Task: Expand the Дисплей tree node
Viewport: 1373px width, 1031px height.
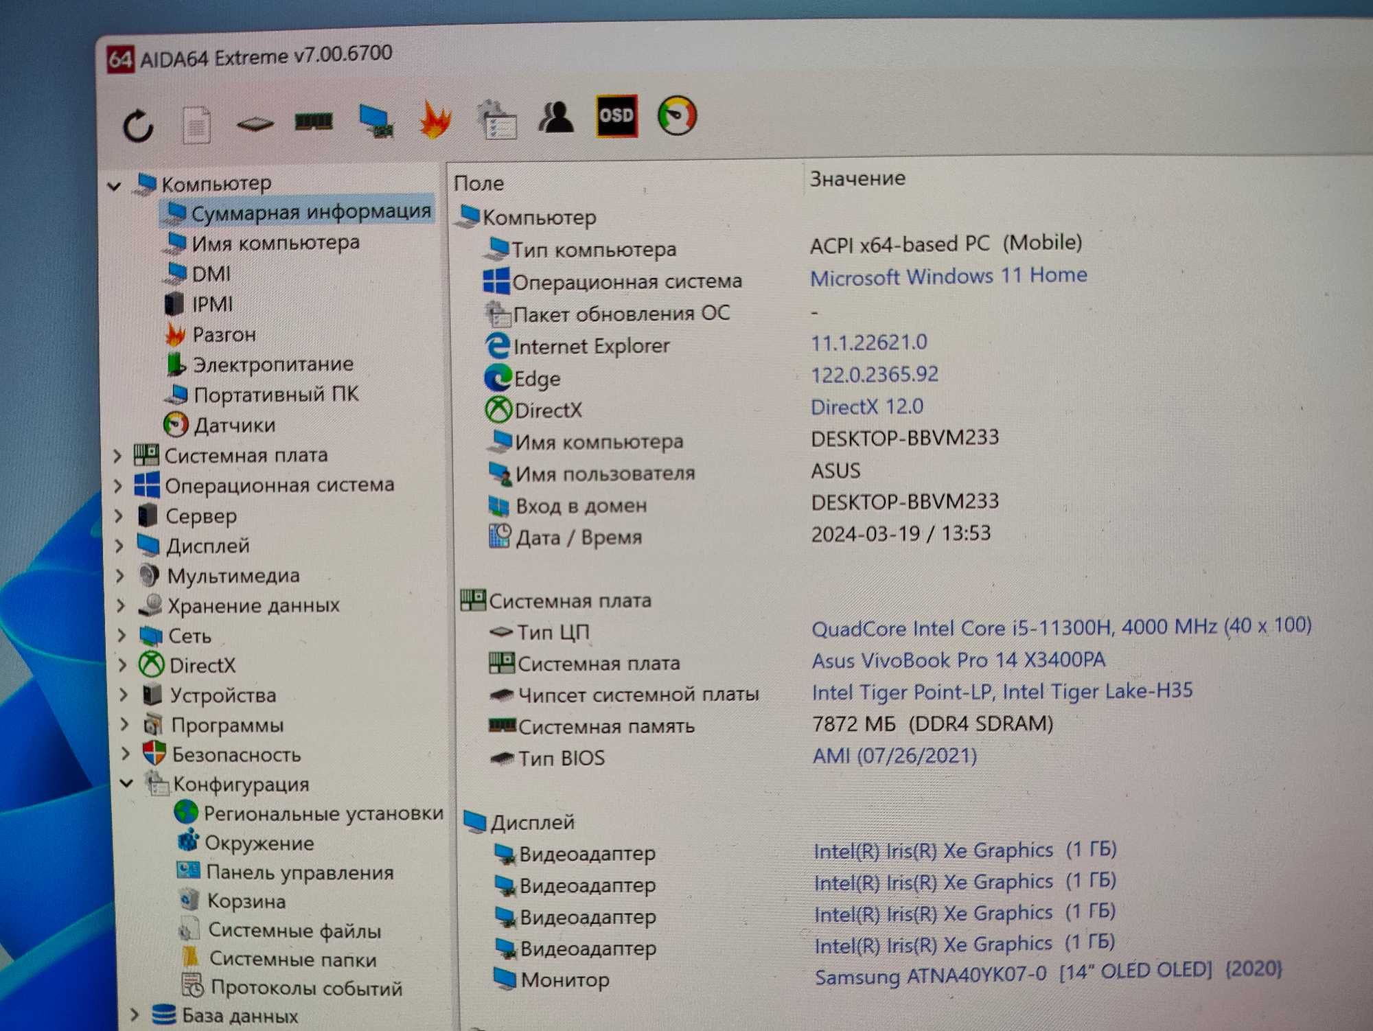Action: coord(119,546)
